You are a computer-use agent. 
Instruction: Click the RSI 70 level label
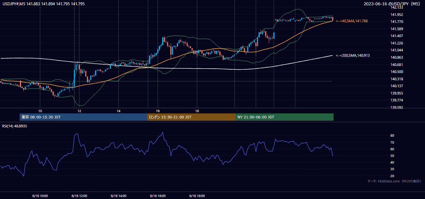click(392, 143)
